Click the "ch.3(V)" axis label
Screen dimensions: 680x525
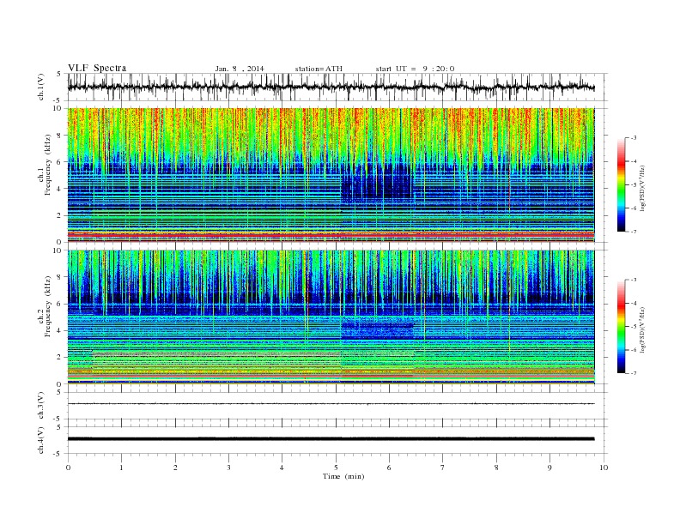41,406
